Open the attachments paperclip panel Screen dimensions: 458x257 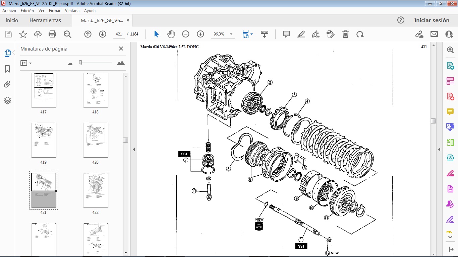(7, 85)
